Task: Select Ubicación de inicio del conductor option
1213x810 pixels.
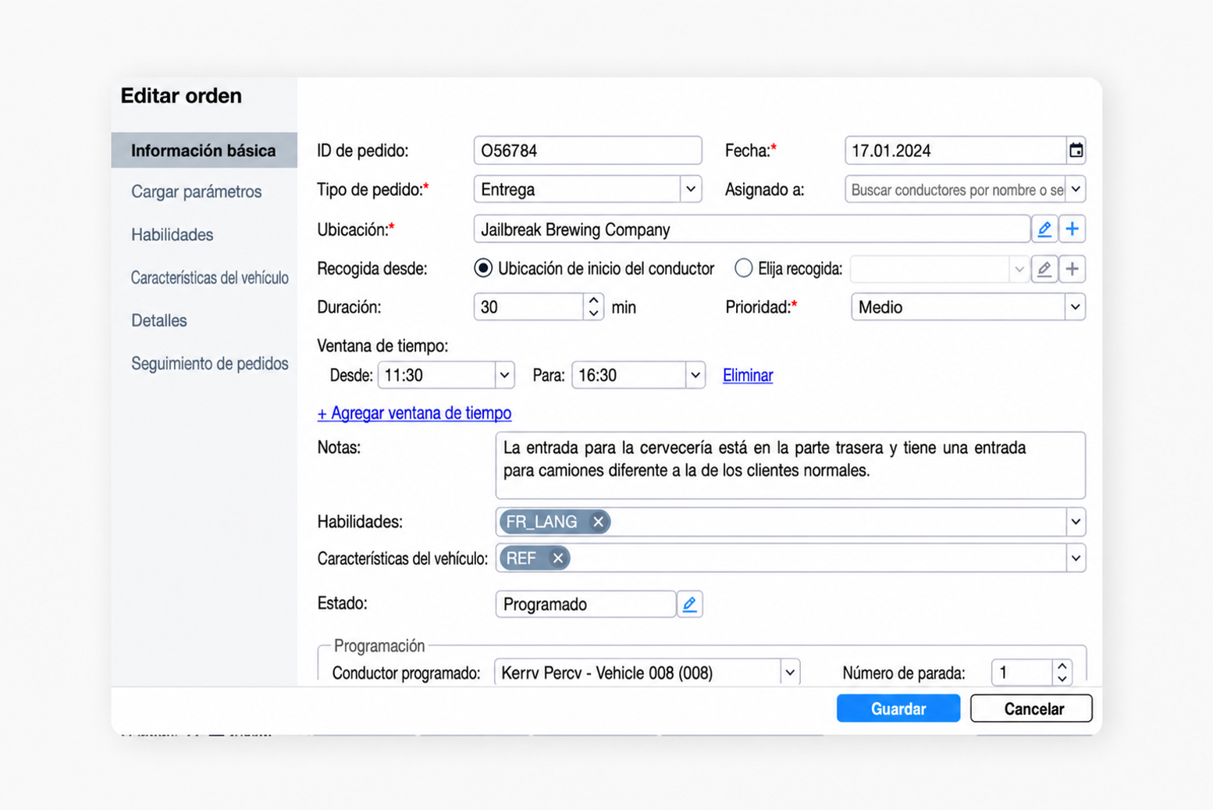Action: tap(483, 269)
